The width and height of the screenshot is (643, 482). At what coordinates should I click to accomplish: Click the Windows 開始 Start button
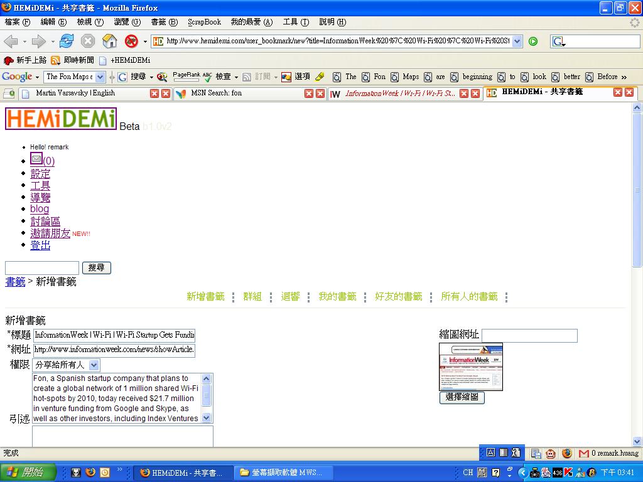tap(27, 473)
